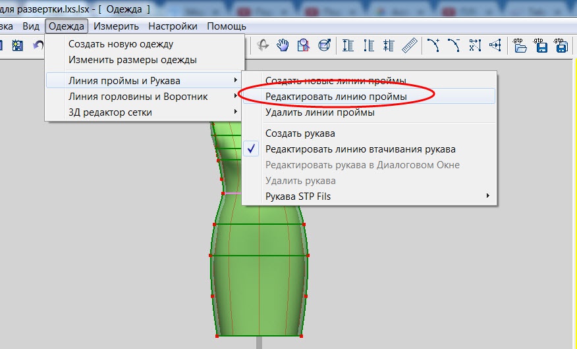The height and width of the screenshot is (349, 577).
Task: Choose Создать новую одежду
Action: pyautogui.click(x=121, y=44)
